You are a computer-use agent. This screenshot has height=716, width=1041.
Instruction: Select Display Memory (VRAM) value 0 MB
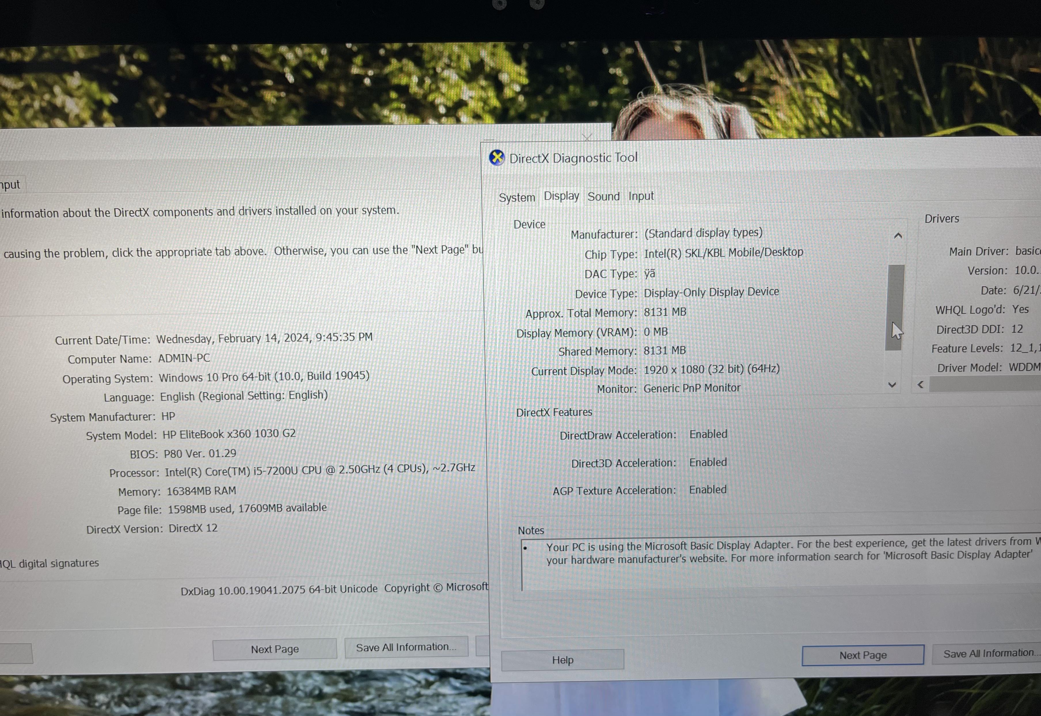656,332
